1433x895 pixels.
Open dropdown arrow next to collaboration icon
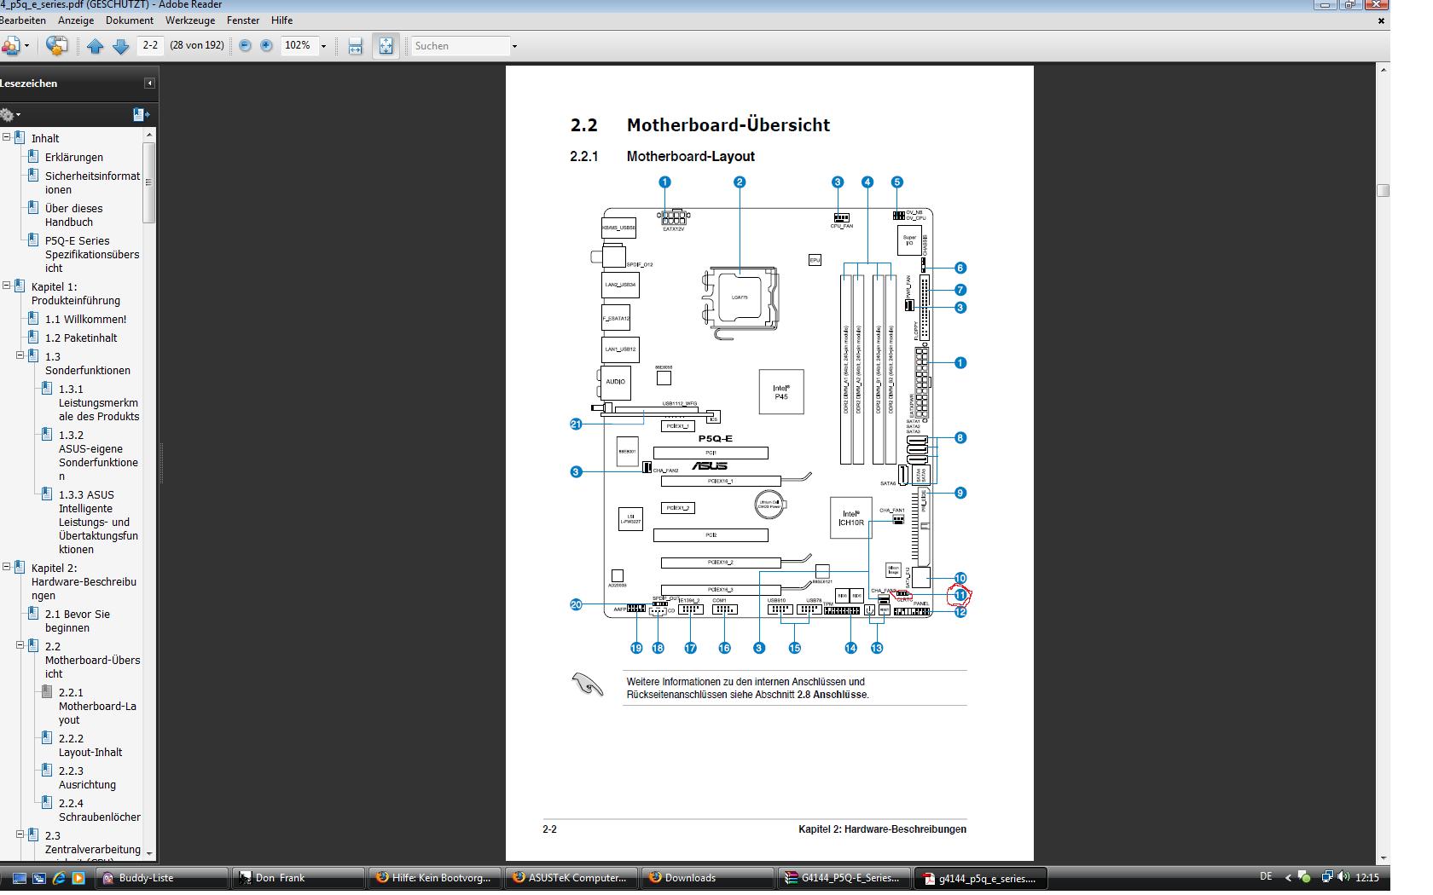[x=27, y=46]
